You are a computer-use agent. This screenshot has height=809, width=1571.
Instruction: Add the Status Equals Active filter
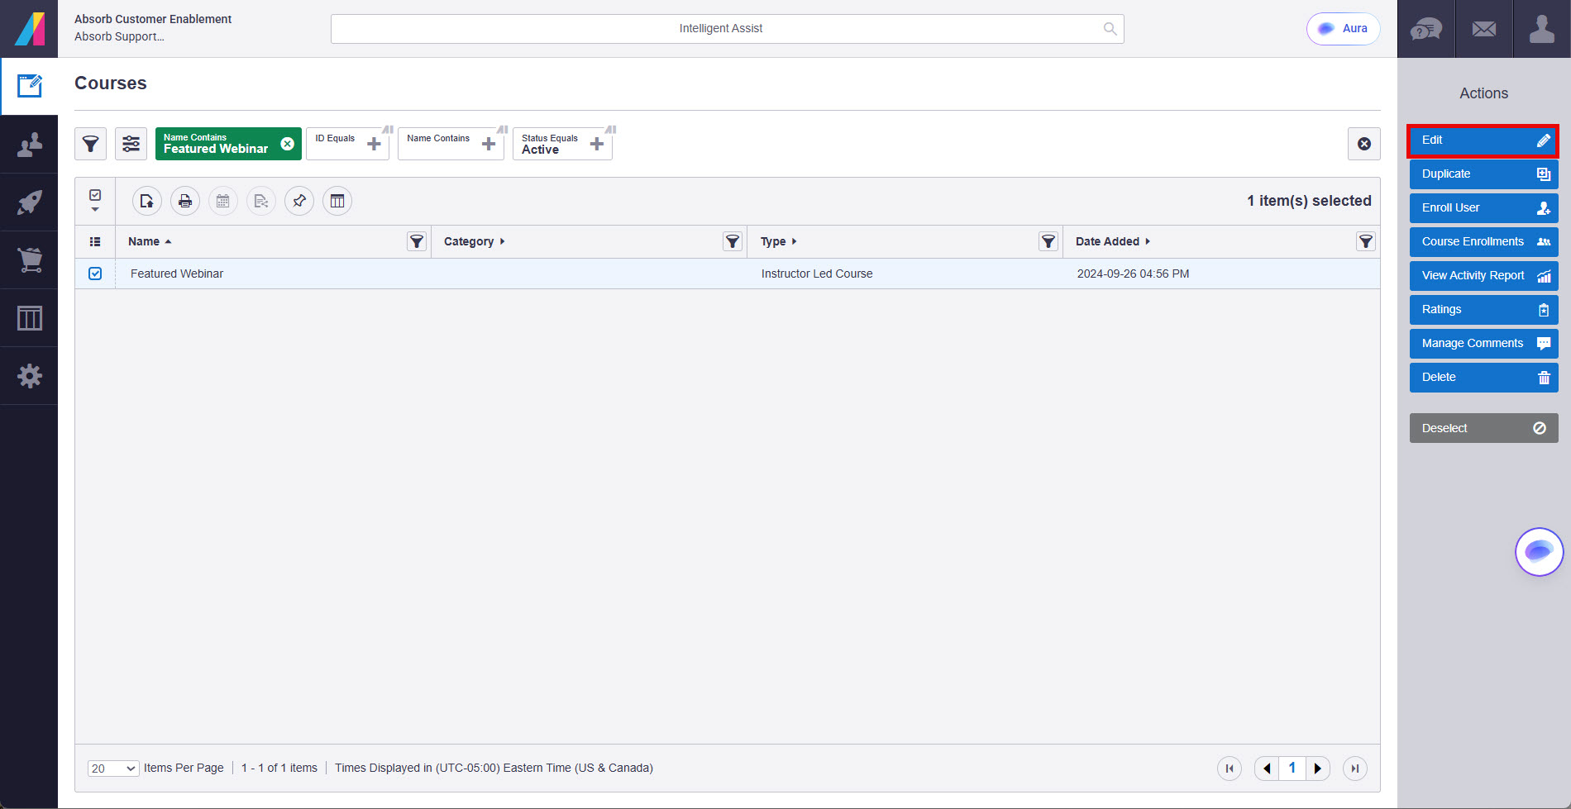point(596,145)
